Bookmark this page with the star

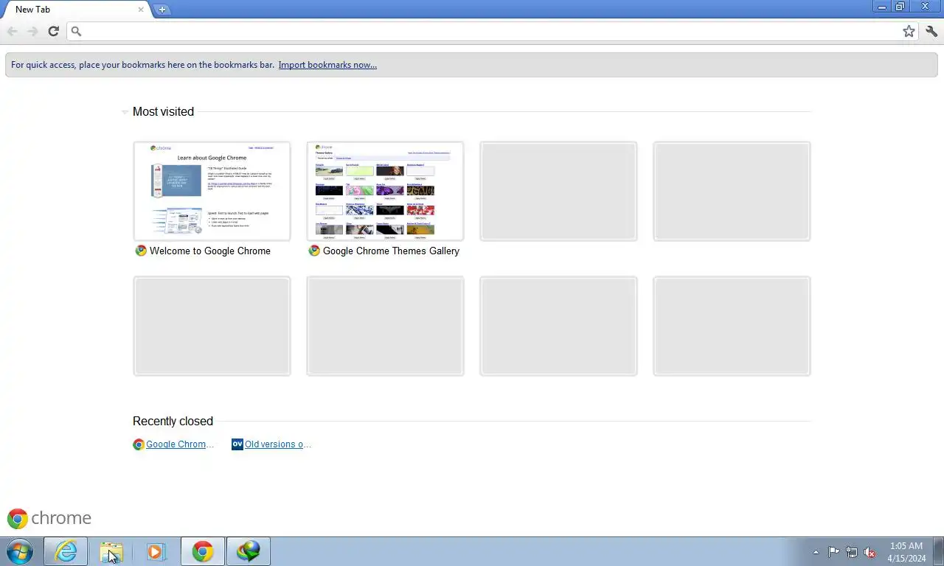(x=909, y=31)
